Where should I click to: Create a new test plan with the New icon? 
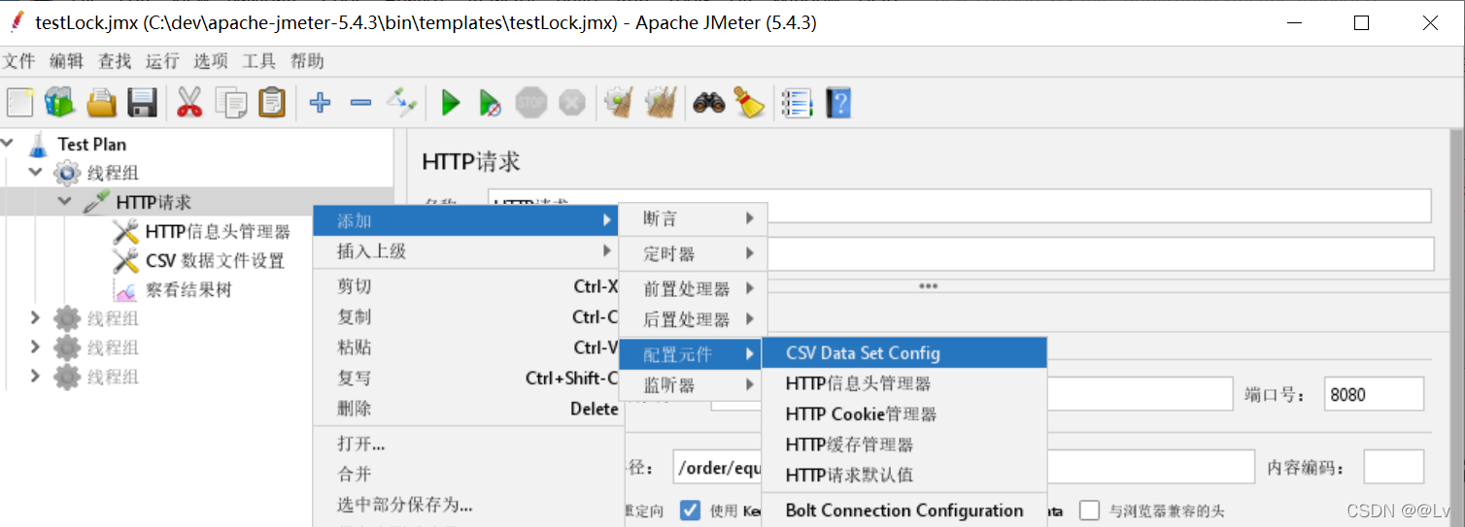click(x=19, y=102)
